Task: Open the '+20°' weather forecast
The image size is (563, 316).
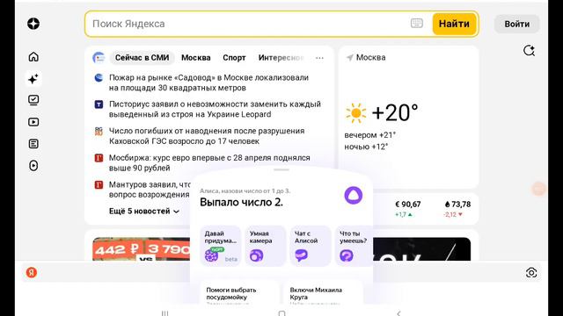Action: click(395, 113)
